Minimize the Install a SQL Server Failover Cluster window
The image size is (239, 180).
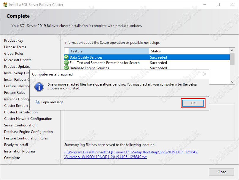205,4
